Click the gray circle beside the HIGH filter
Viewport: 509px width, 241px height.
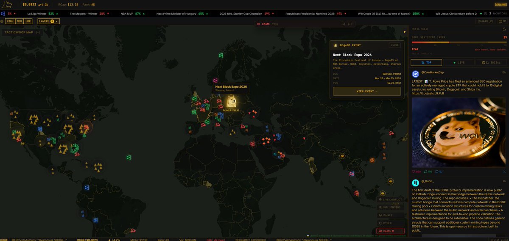click(x=2, y=21)
